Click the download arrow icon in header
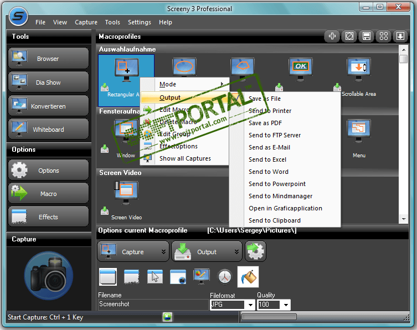Screen dimensions: 417x330 tap(400, 36)
